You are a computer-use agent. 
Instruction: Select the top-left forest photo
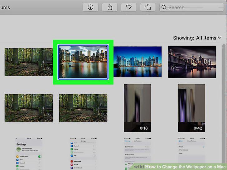29,62
